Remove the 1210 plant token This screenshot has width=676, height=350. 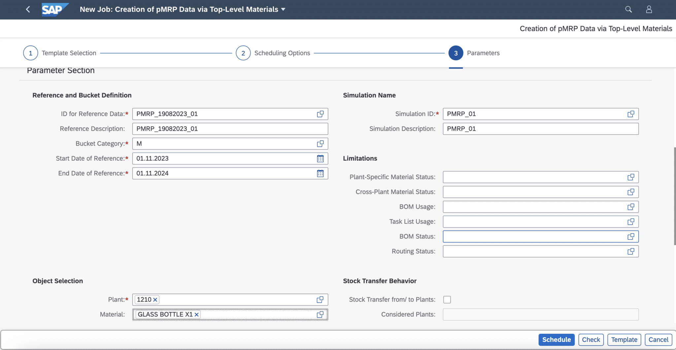[x=155, y=300]
